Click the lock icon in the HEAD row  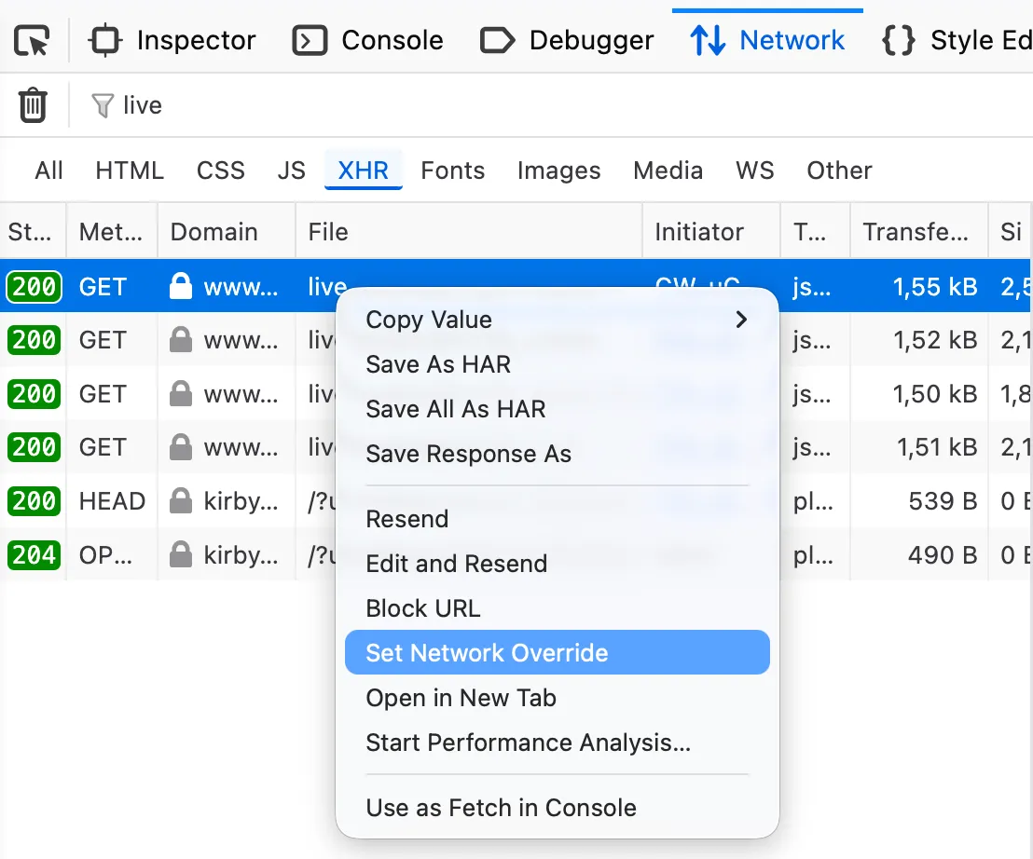(181, 501)
